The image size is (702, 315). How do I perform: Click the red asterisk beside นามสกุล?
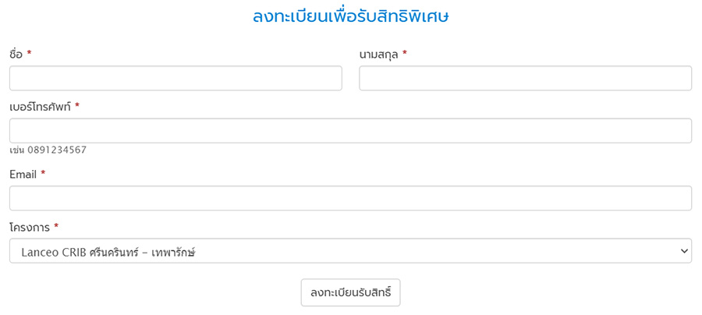click(x=405, y=54)
